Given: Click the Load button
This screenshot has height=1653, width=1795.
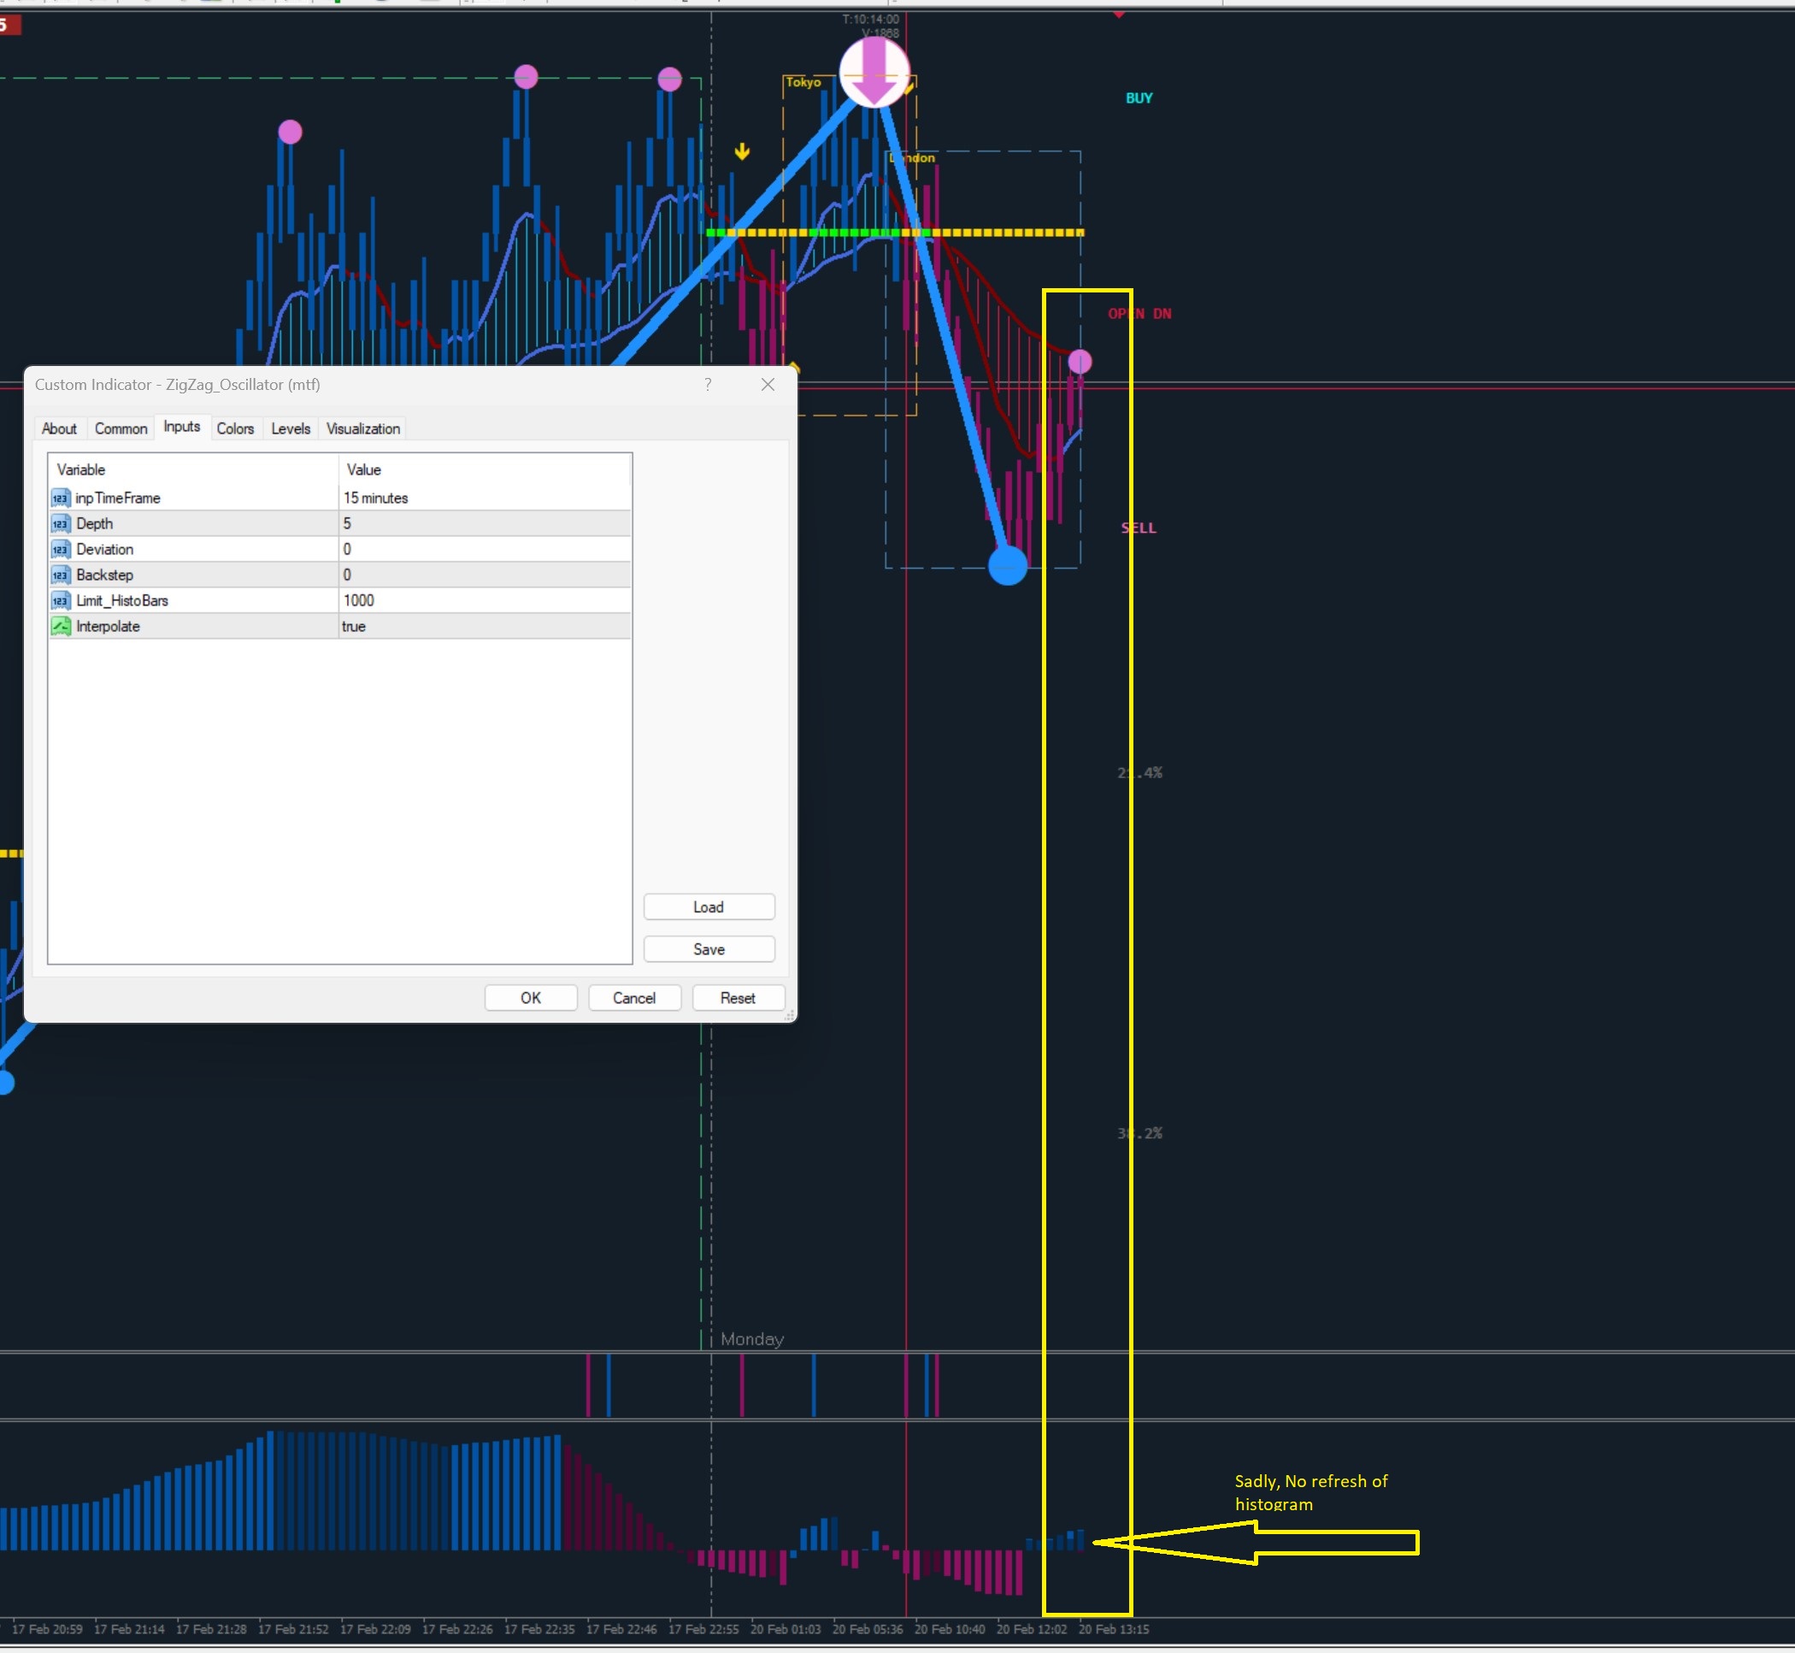Looking at the screenshot, I should pyautogui.click(x=708, y=907).
